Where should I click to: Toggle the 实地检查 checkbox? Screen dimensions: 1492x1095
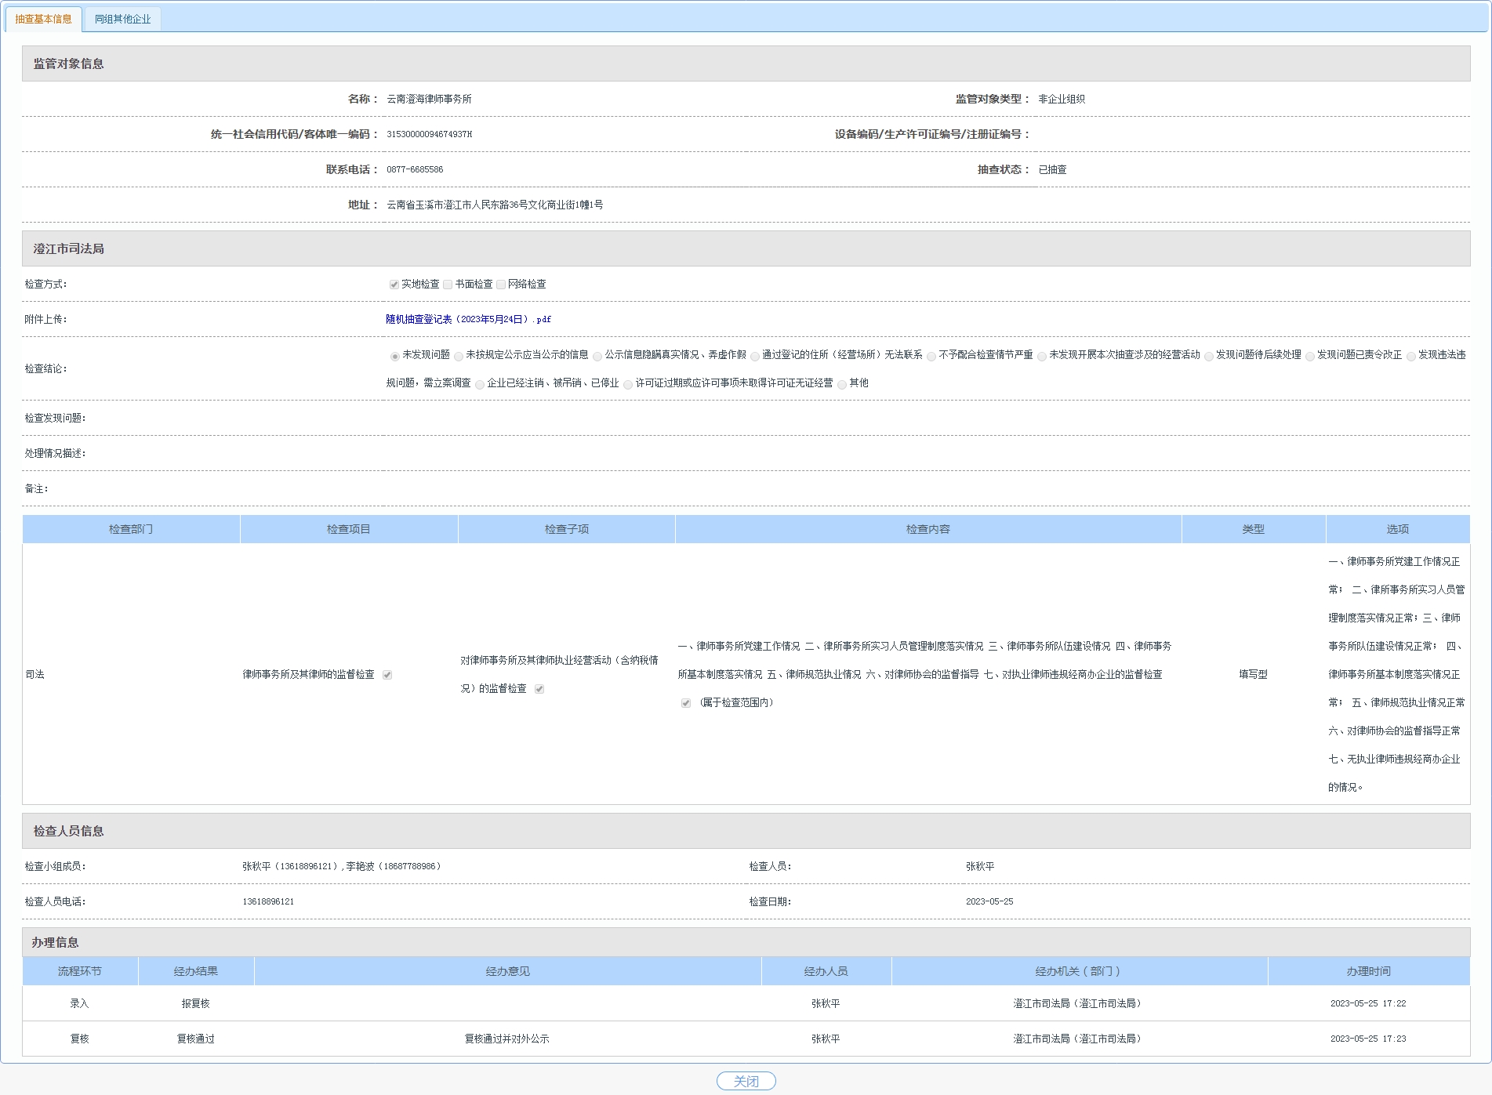[394, 285]
